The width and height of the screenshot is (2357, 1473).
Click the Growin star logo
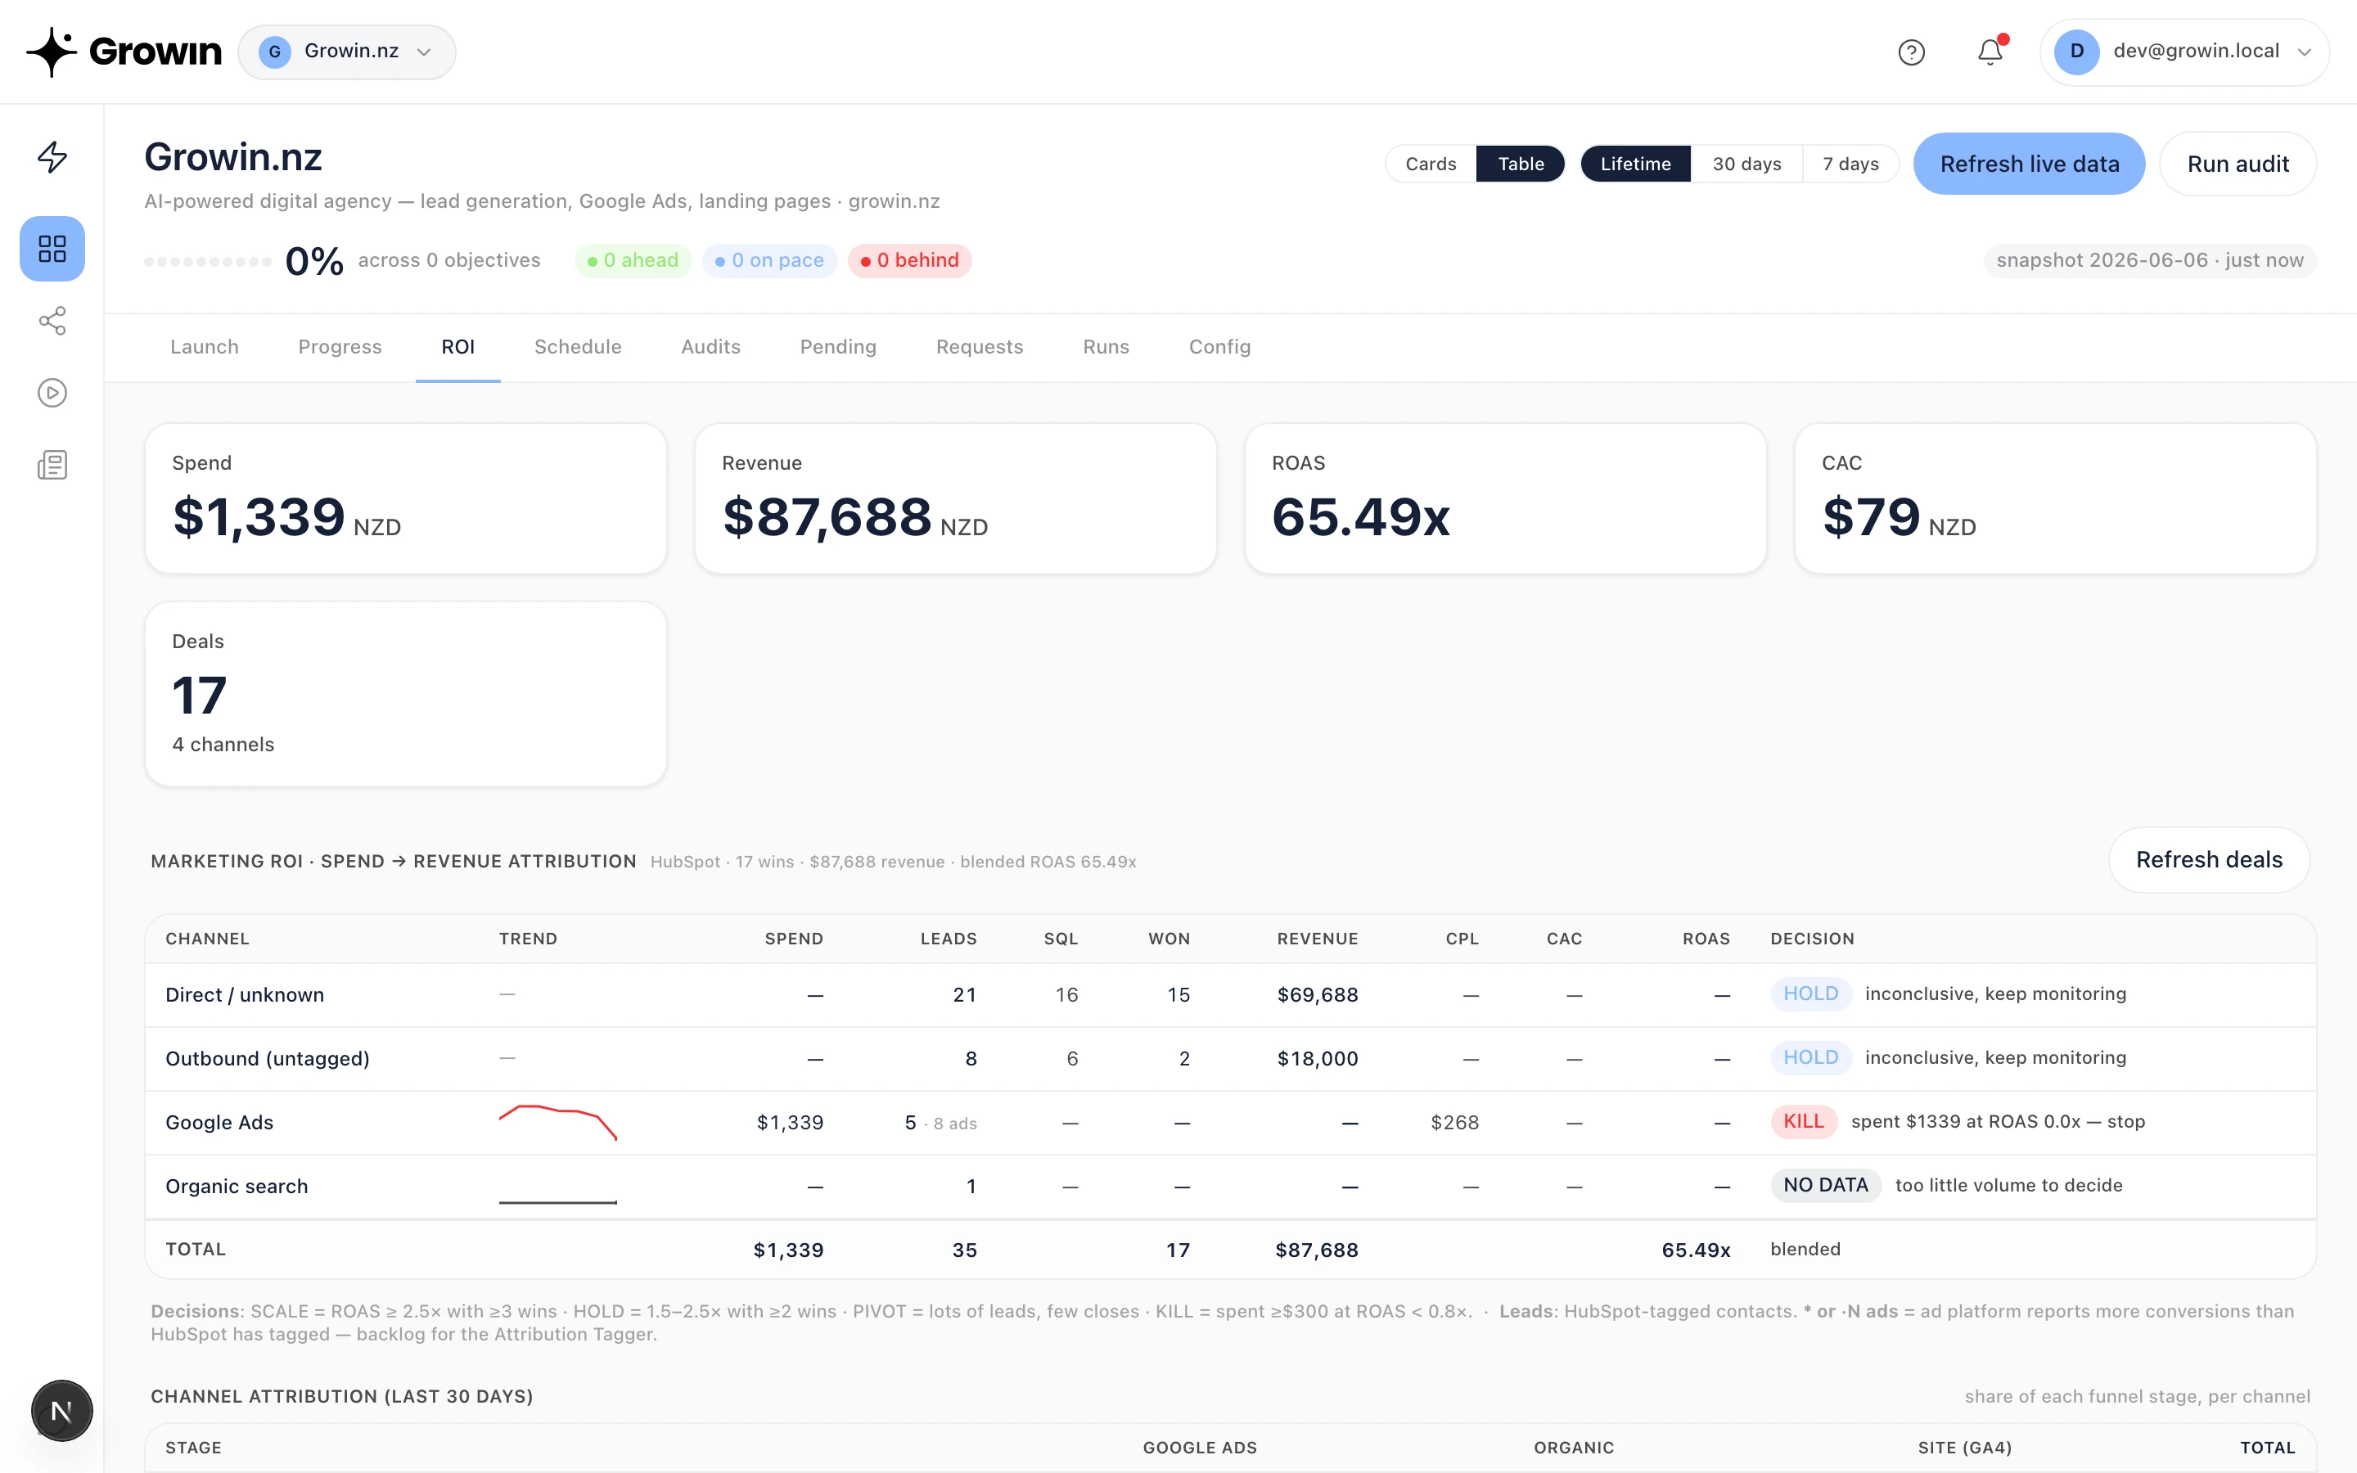(x=52, y=52)
